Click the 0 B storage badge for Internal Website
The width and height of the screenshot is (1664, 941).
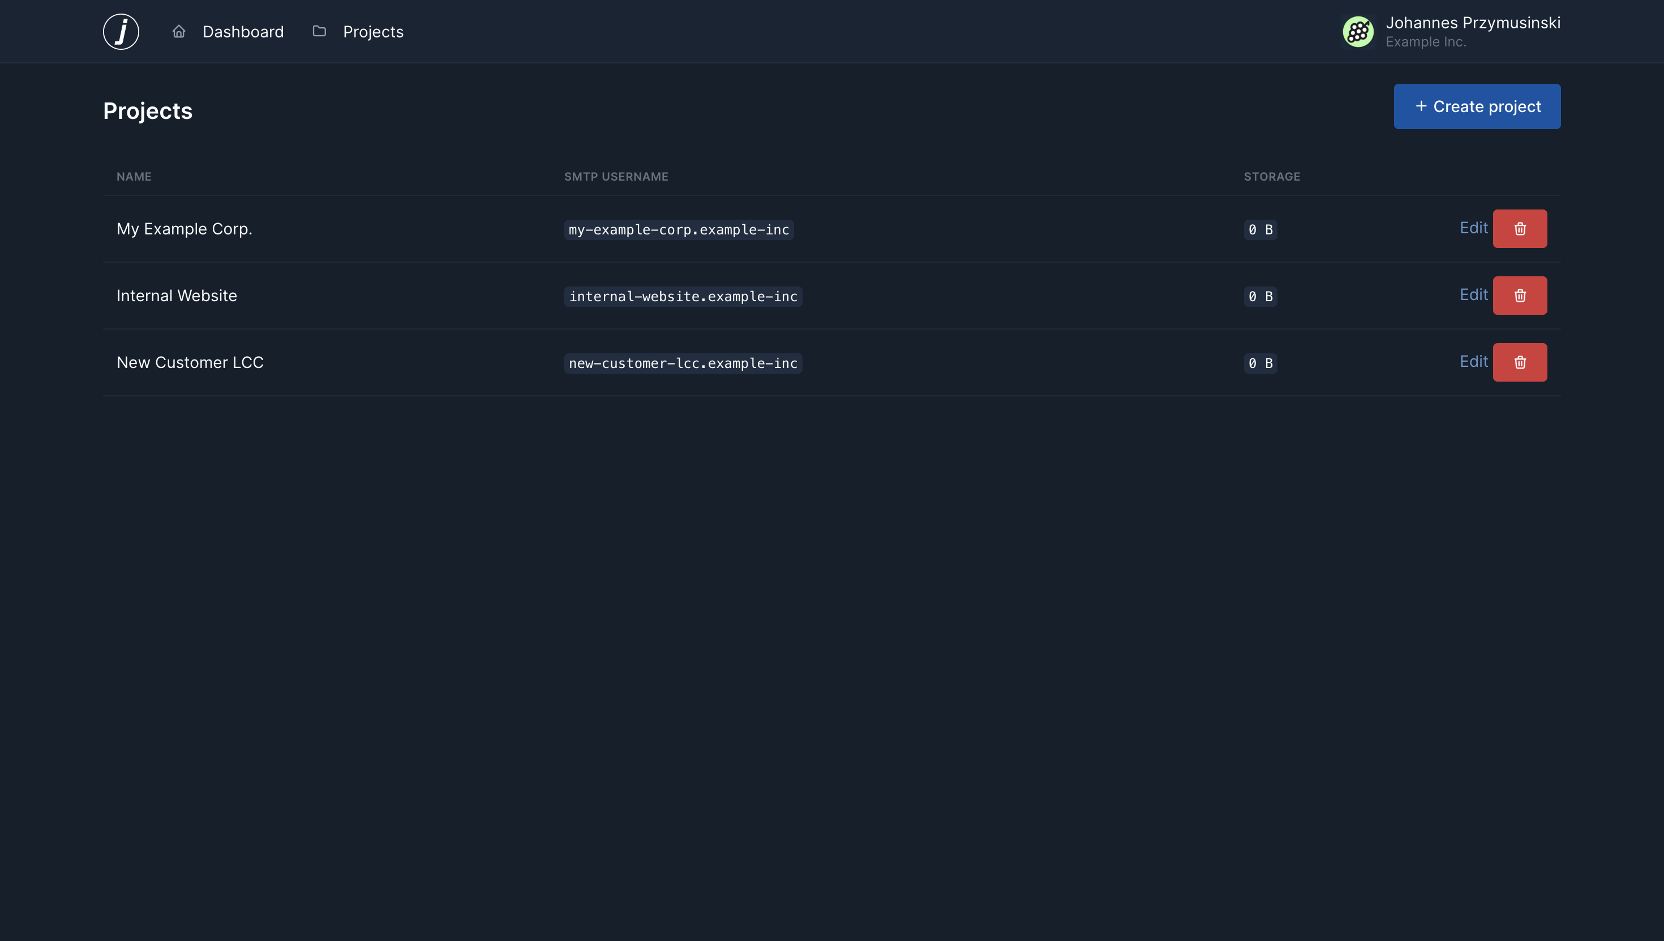click(x=1260, y=297)
